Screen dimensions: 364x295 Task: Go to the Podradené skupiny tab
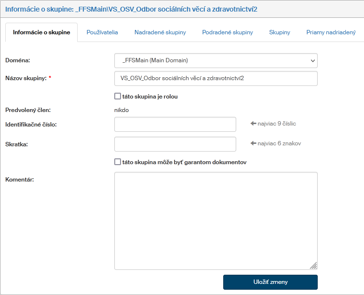tap(228, 32)
